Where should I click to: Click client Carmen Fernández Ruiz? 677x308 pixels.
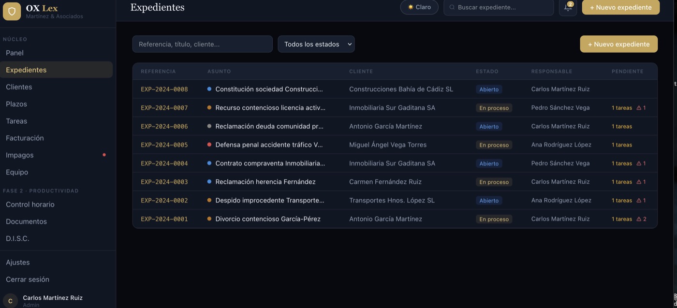(385, 182)
